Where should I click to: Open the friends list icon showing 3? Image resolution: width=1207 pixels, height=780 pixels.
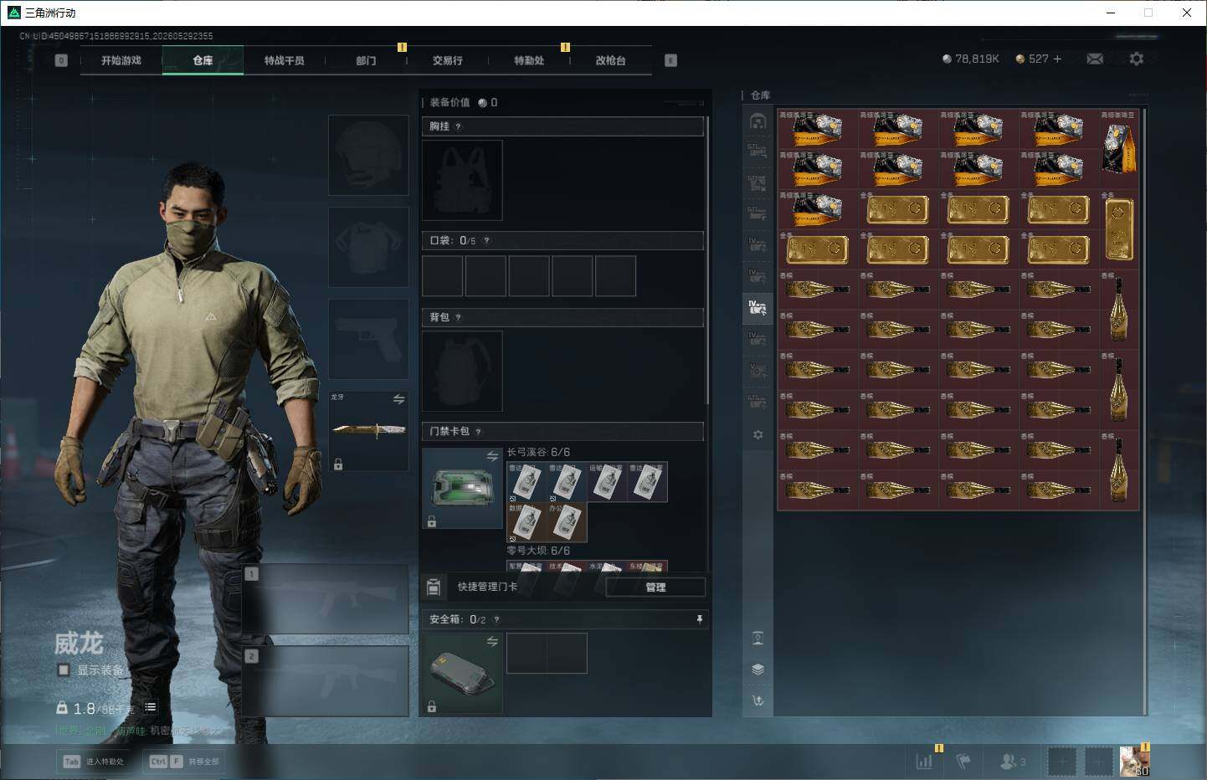pos(1013,762)
